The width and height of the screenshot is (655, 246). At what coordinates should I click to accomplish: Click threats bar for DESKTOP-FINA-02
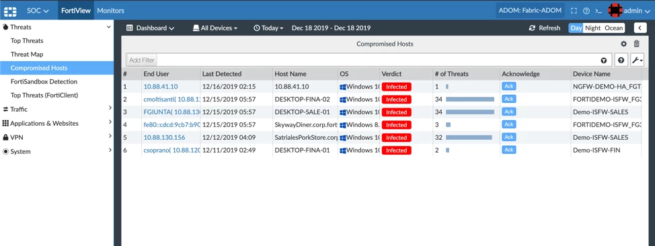point(470,99)
